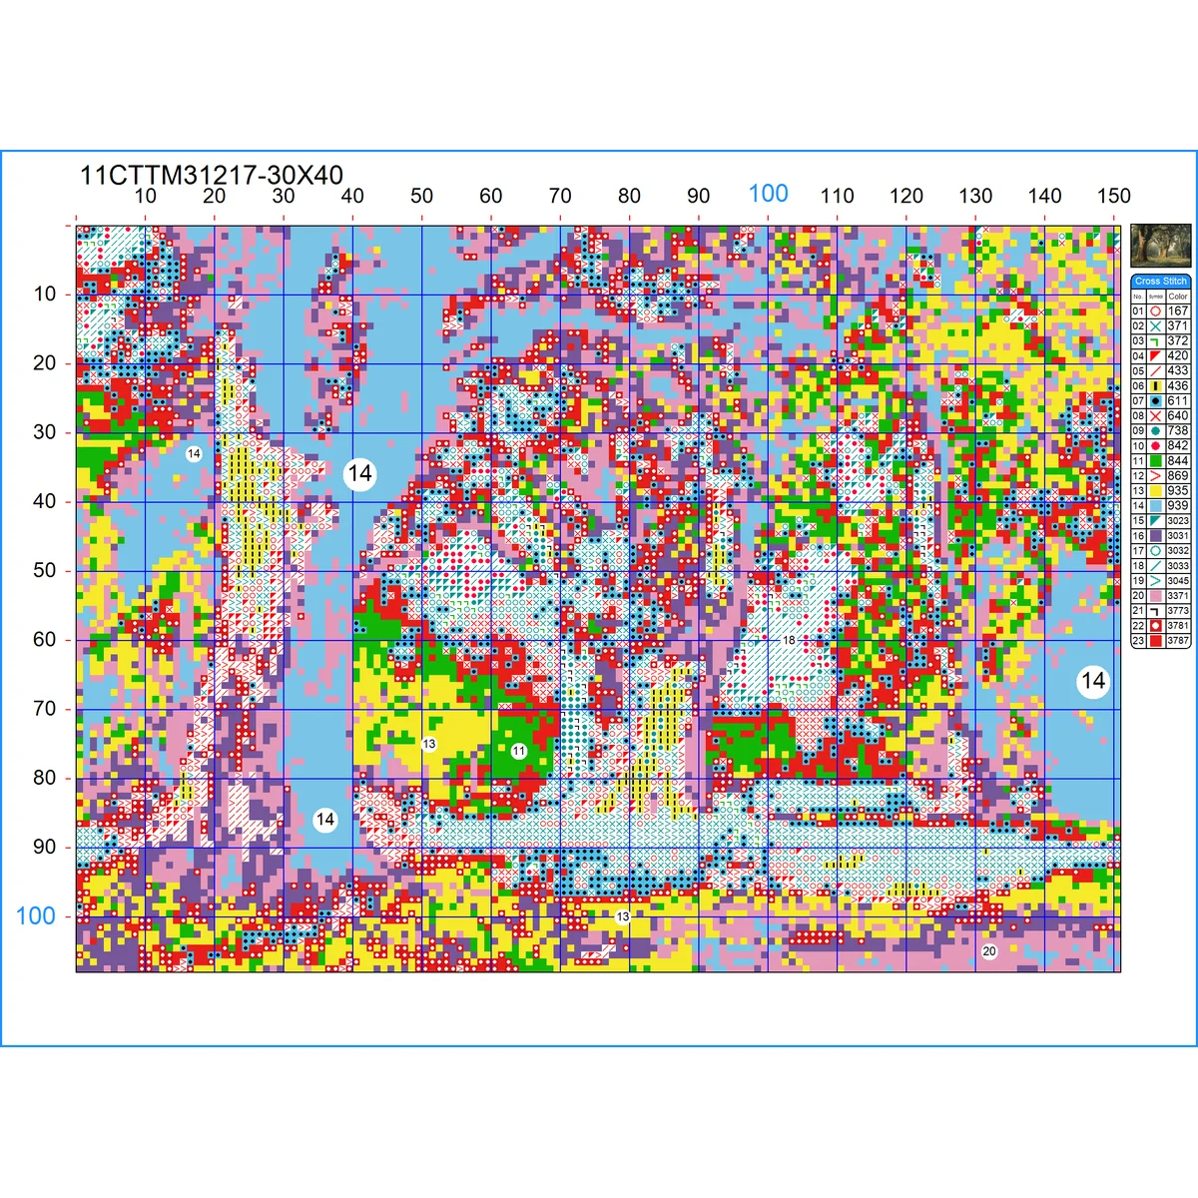This screenshot has width=1198, height=1198.
Task: Select the red X symbol for color 640
Action: (x=1155, y=416)
